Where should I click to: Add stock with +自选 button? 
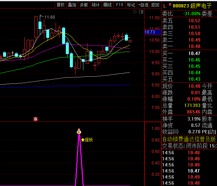(x=143, y=5)
